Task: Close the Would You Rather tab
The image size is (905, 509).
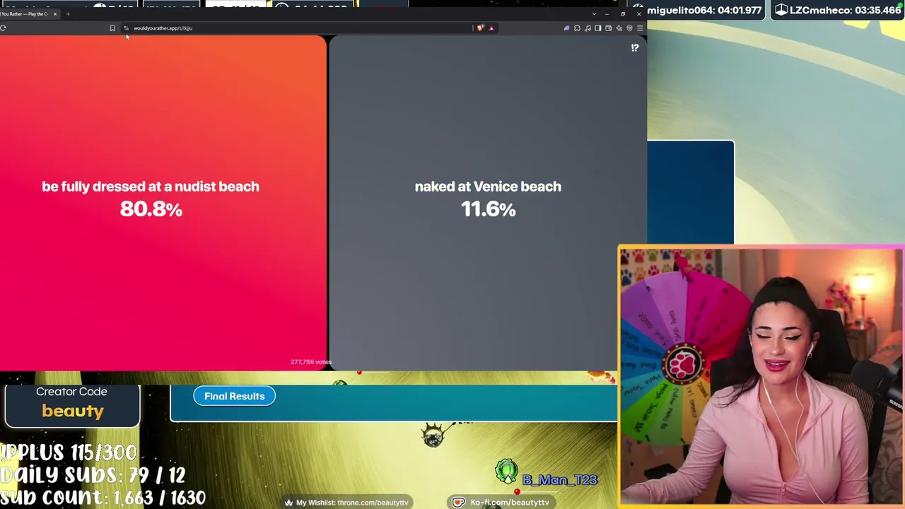Action: (54, 13)
